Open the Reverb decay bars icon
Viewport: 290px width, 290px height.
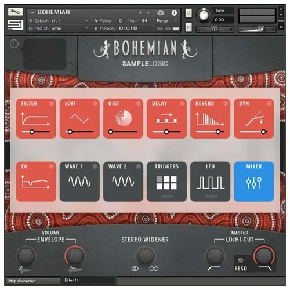point(210,119)
